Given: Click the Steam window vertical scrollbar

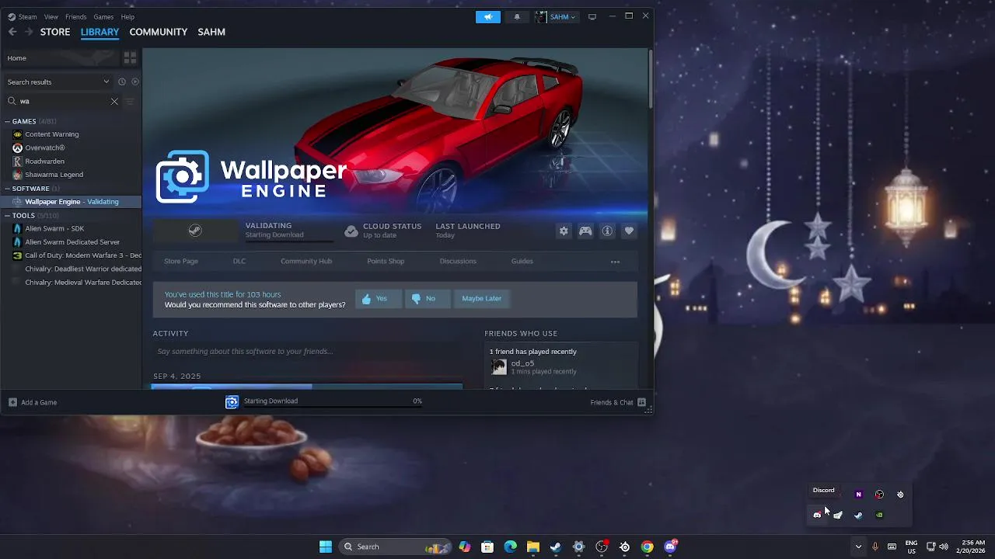Looking at the screenshot, I should (651, 79).
